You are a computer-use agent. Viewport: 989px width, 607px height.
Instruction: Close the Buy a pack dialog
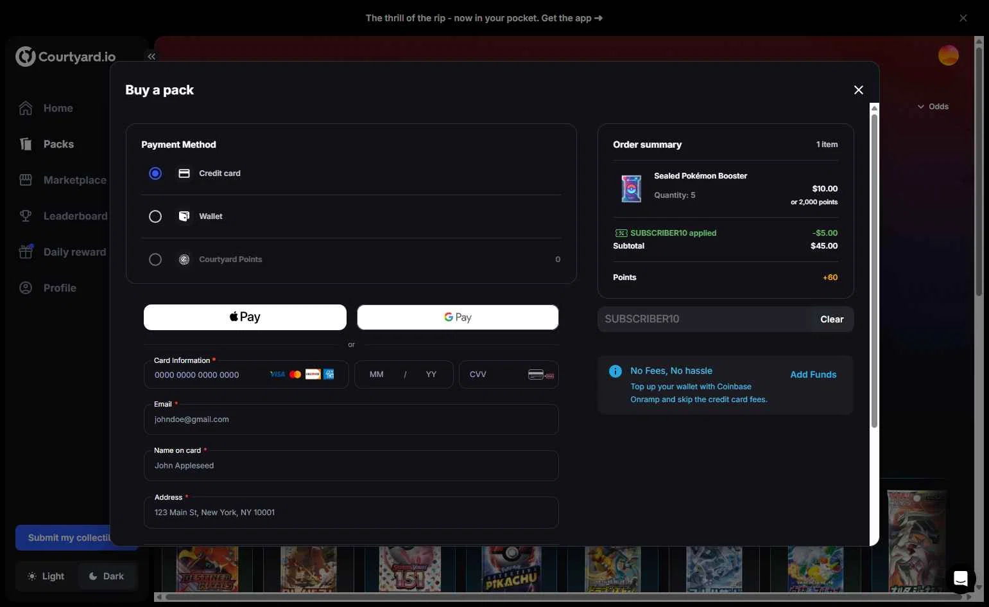pyautogui.click(x=859, y=90)
